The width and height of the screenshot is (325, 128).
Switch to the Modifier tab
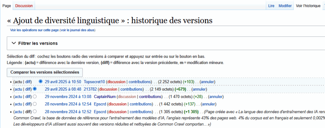point(285,6)
